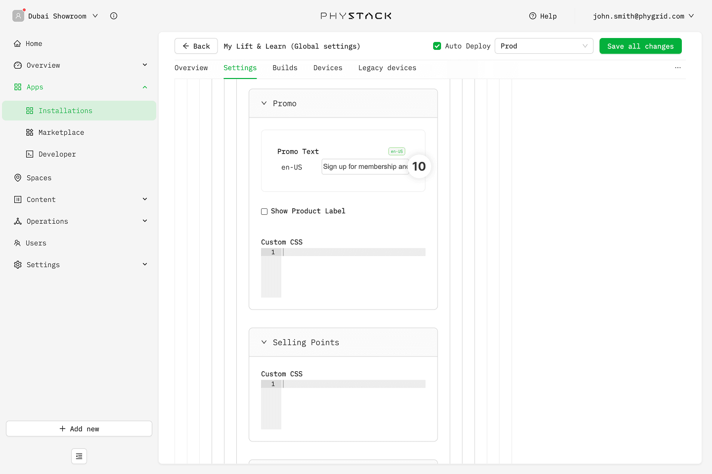The image size is (712, 474).
Task: Click the Help question mark icon
Action: (533, 16)
